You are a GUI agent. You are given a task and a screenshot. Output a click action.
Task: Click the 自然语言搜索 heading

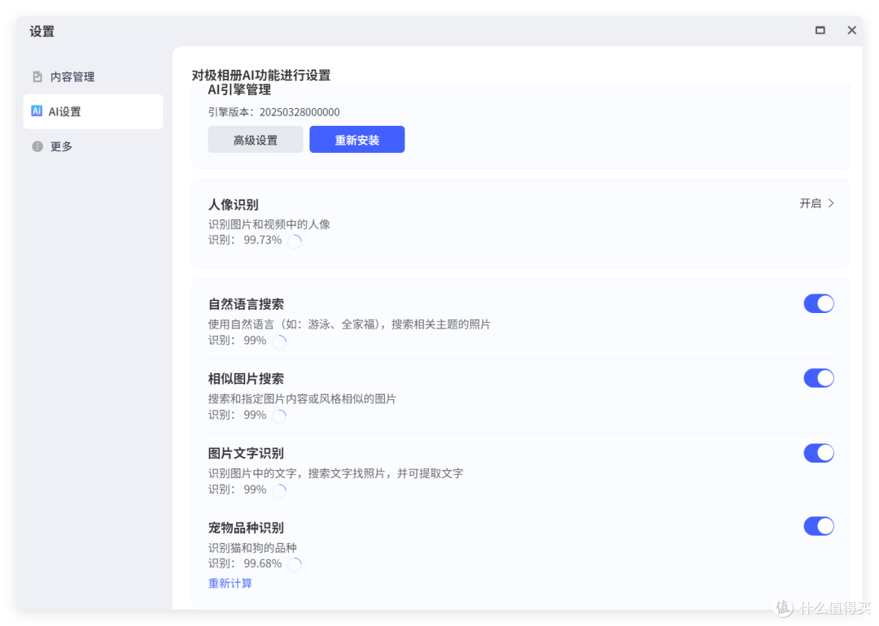(246, 304)
